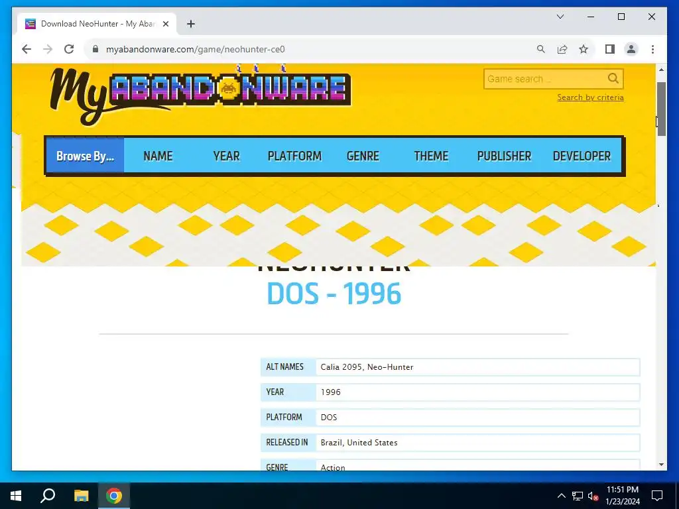679x509 pixels.
Task: Click the ALT NAMES label cell
Action: pos(288,367)
